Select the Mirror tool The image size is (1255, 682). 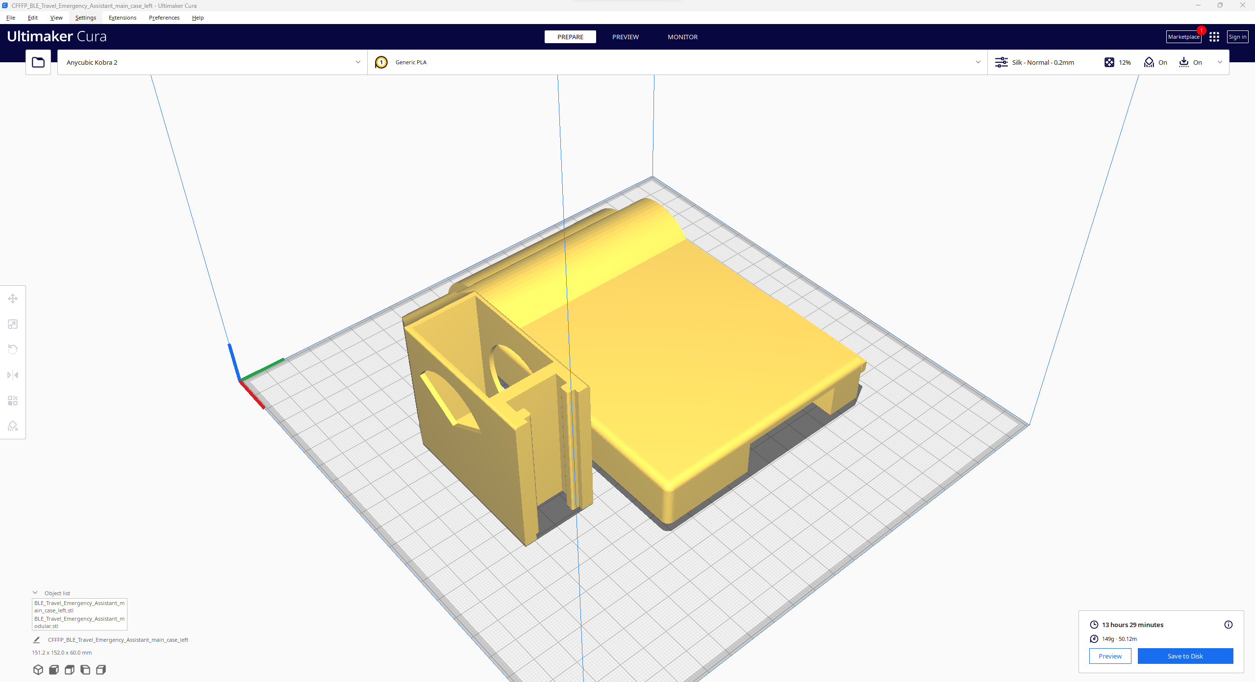click(x=13, y=375)
